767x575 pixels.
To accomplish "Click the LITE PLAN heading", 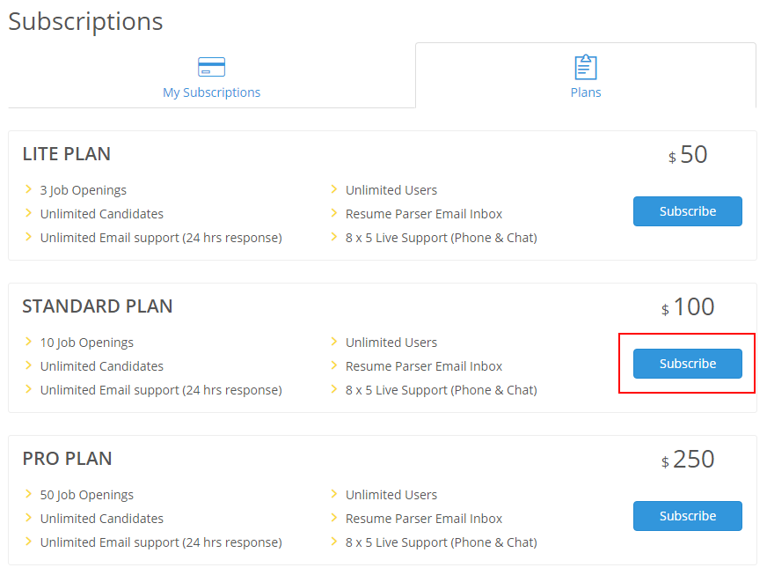I will click(67, 154).
